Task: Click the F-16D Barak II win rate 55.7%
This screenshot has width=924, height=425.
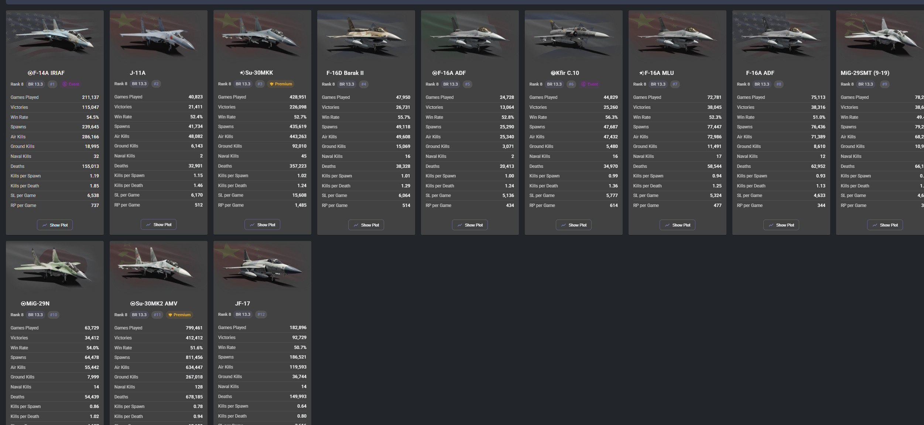Action: [404, 117]
